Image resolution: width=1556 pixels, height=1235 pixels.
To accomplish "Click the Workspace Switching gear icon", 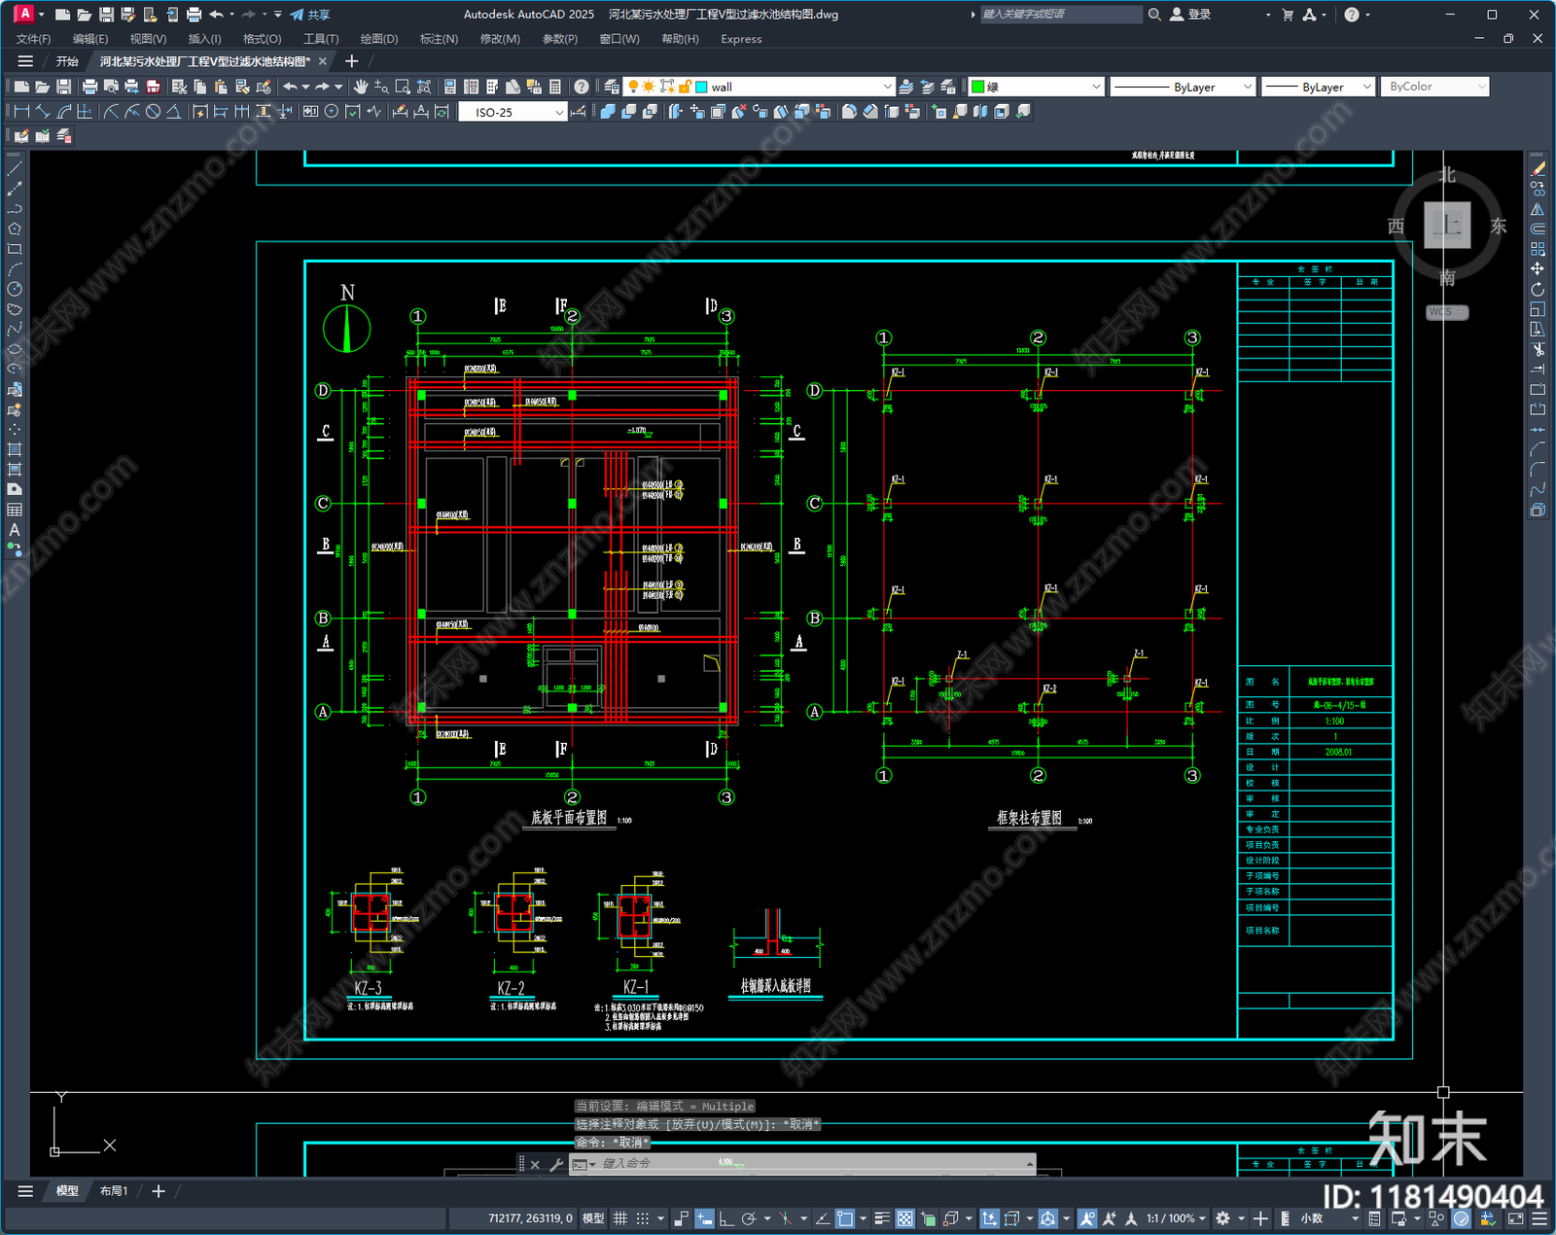I will [x=1222, y=1218].
